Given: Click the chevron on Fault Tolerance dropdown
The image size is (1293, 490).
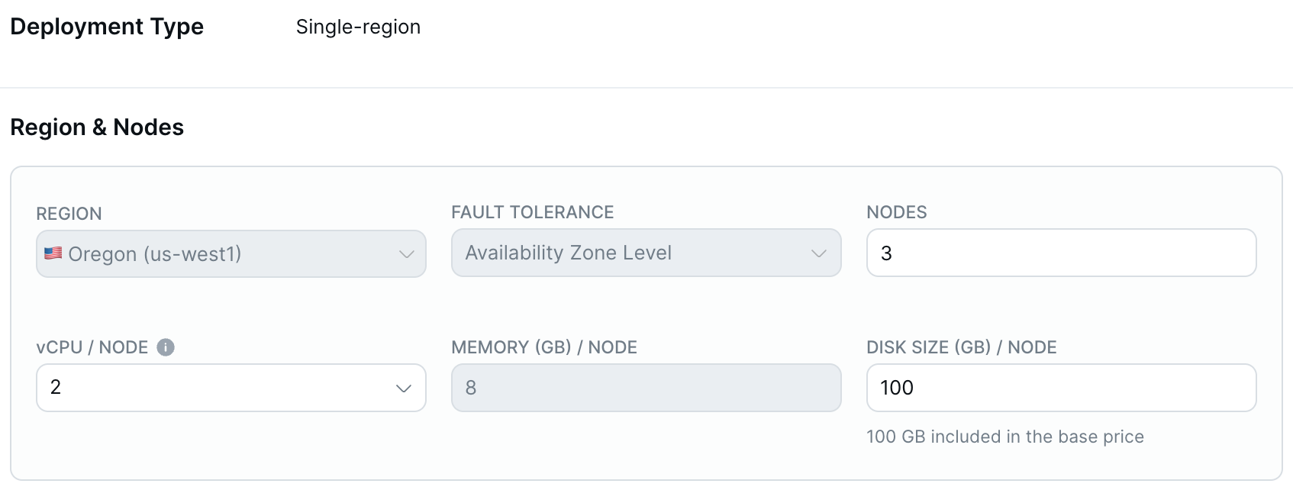Looking at the screenshot, I should coord(820,253).
